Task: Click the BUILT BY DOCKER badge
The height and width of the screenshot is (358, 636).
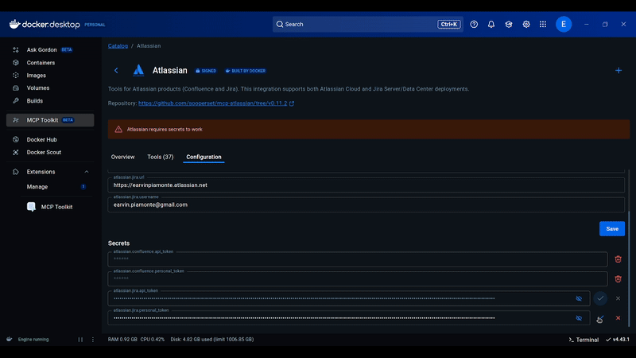Action: 246,71
